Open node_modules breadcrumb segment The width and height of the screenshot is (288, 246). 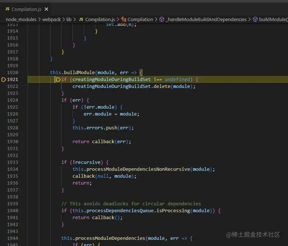click(x=21, y=20)
